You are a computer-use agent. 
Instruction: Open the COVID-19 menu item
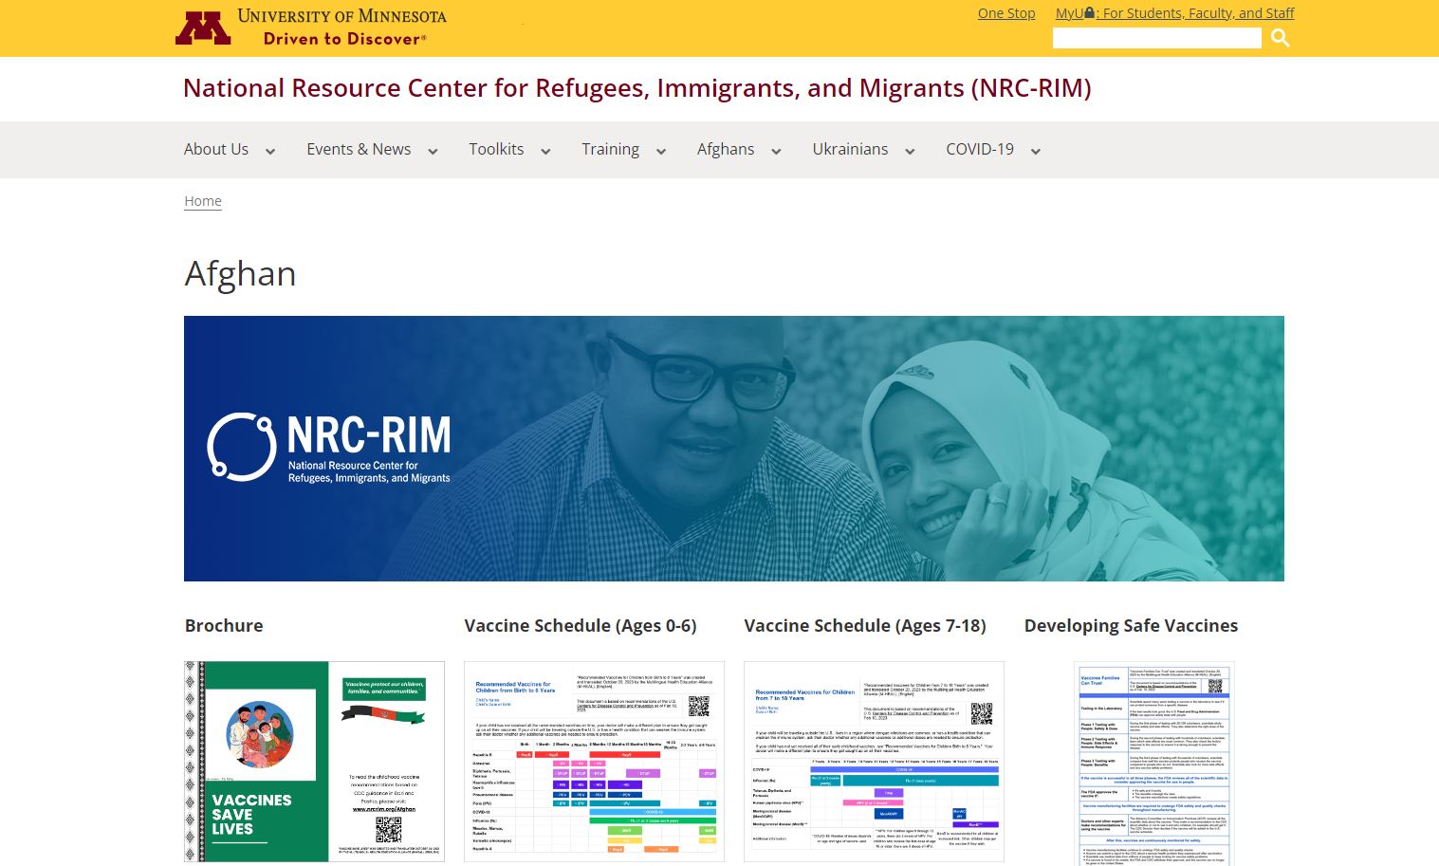[979, 149]
